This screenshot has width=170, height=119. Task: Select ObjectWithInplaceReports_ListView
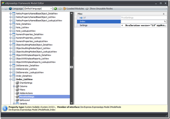coord(33,58)
